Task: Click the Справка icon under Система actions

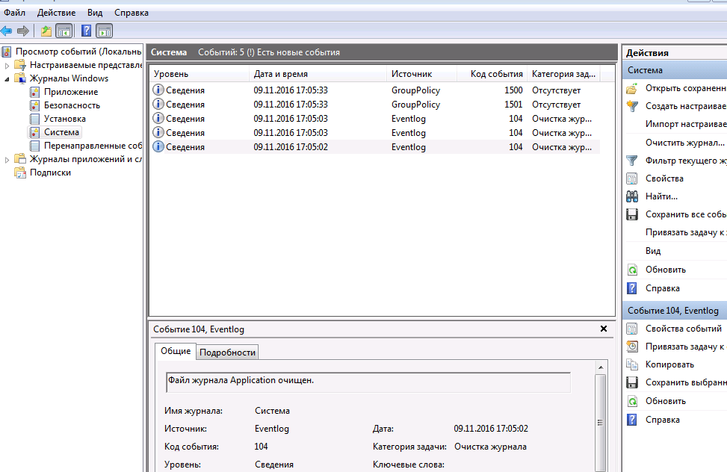Action: click(632, 288)
